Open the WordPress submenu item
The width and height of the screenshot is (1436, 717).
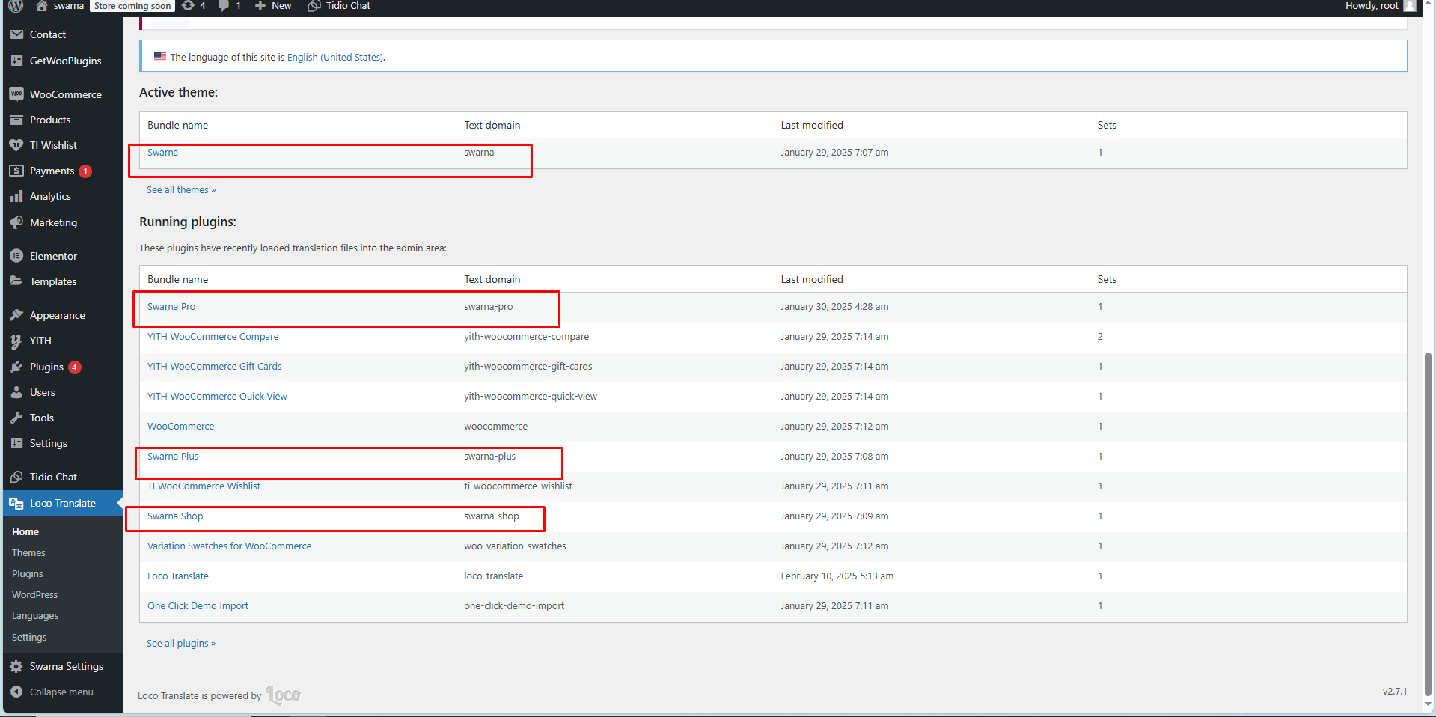tap(34, 594)
